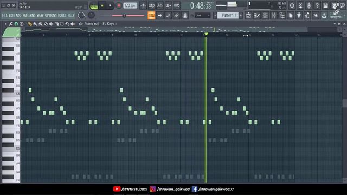The width and height of the screenshot is (347, 195).
Task: Open the VIEW menu
Action: pos(40,15)
